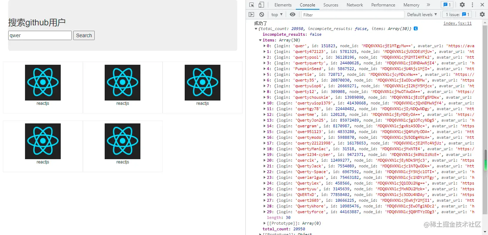Expand item 9 login 'qwertychouskie'
This screenshot has width=488, height=235.
(x=264, y=98)
